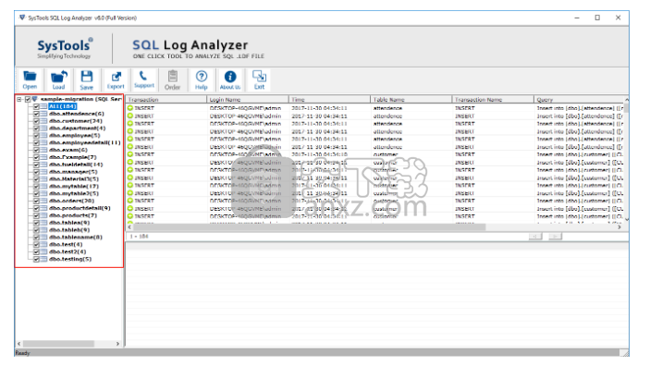Click the SysTools app icon in title bar
The width and height of the screenshot is (662, 366).
pyautogui.click(x=22, y=18)
